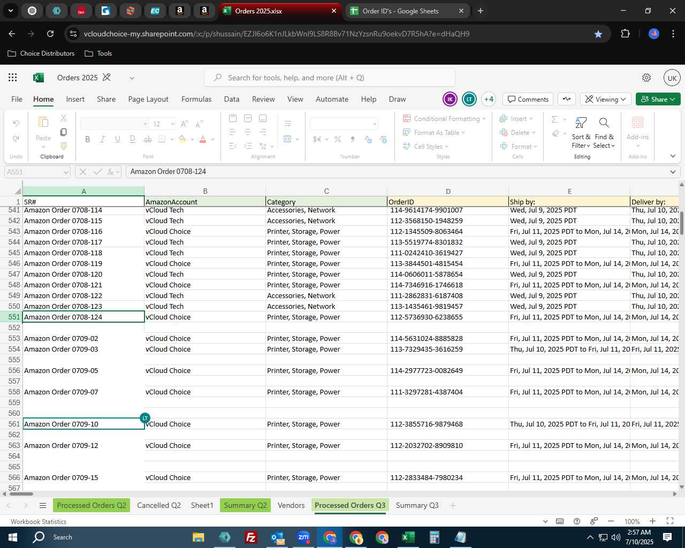This screenshot has width=685, height=548.
Task: Click the Cut scissors icon
Action: [64, 118]
